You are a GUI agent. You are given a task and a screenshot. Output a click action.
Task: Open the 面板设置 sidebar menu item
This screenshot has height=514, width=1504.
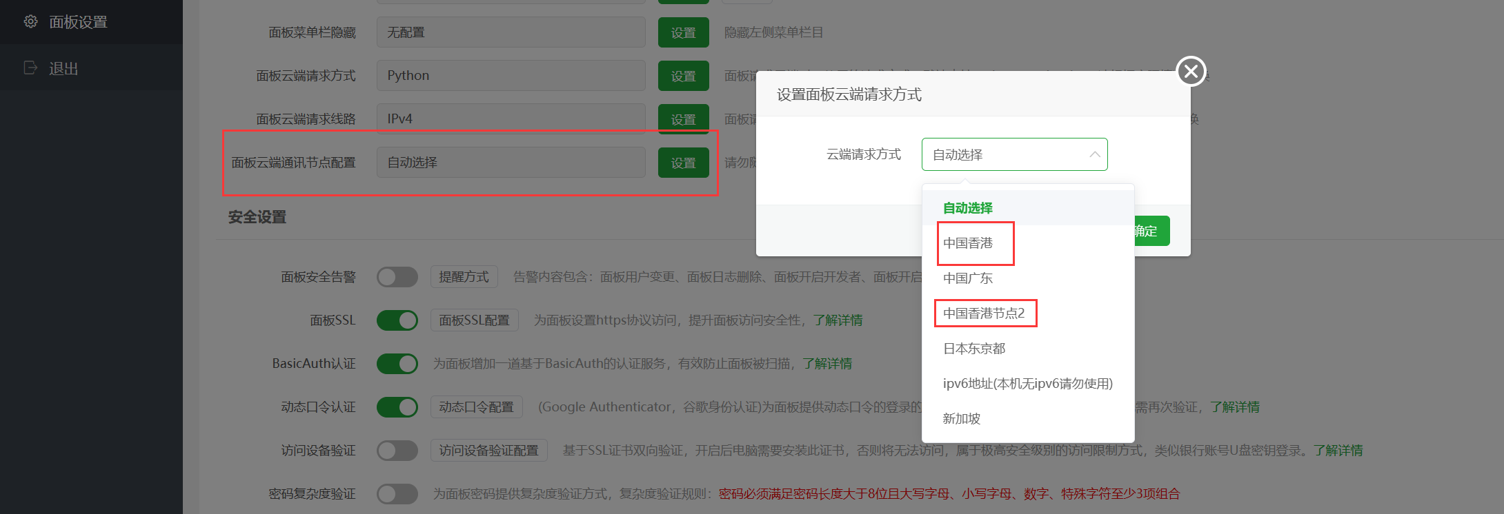[91, 22]
